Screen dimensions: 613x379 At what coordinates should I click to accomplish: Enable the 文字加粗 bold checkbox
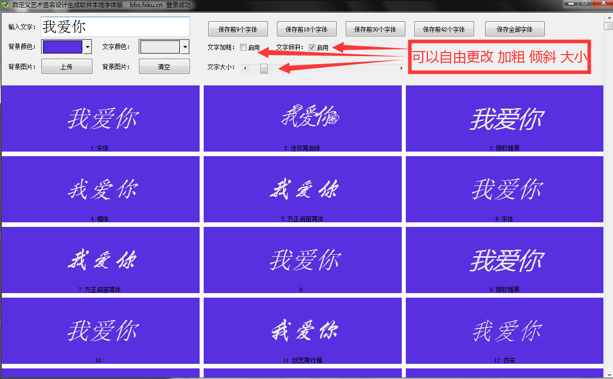[x=243, y=48]
